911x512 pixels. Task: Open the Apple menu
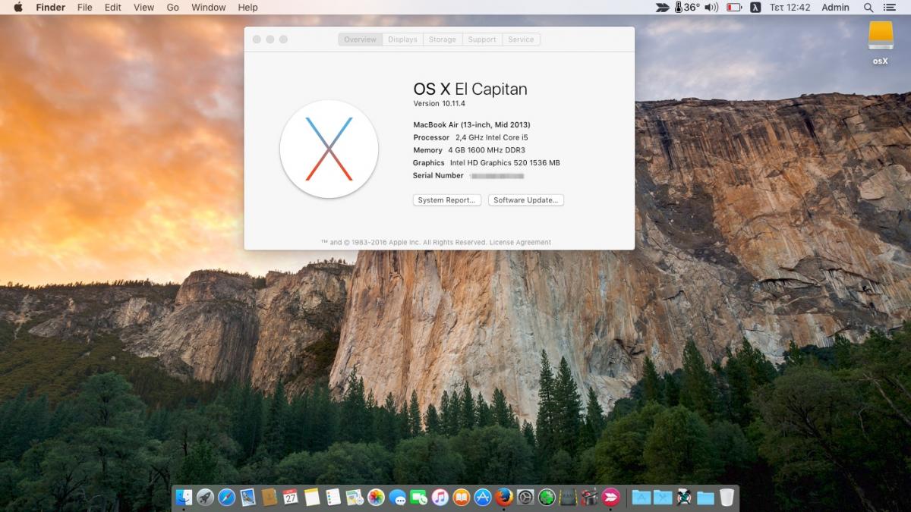click(x=17, y=8)
